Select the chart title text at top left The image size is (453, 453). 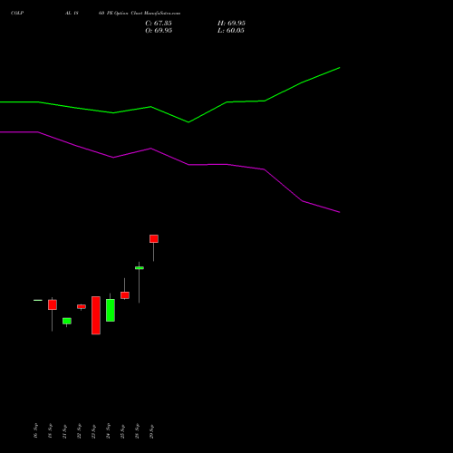pos(95,14)
